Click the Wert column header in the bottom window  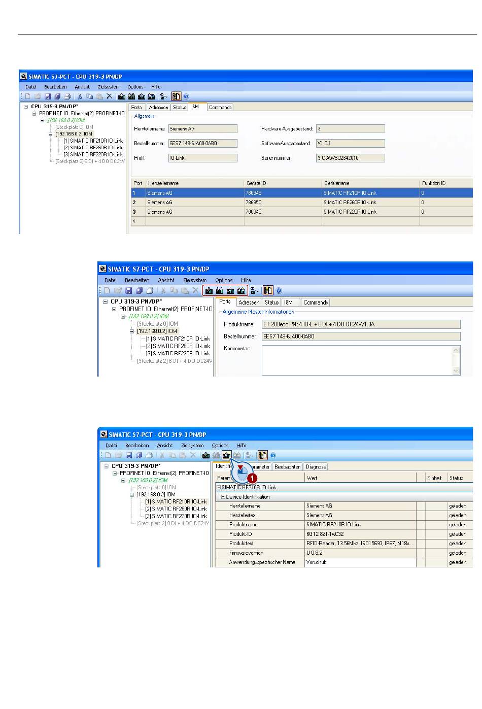pos(360,478)
